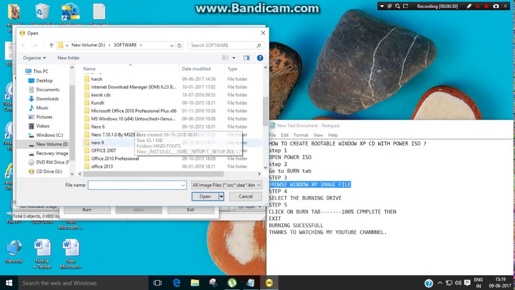Select Desktop in navigation pane
This screenshot has height=290, width=515.
pos(44,81)
